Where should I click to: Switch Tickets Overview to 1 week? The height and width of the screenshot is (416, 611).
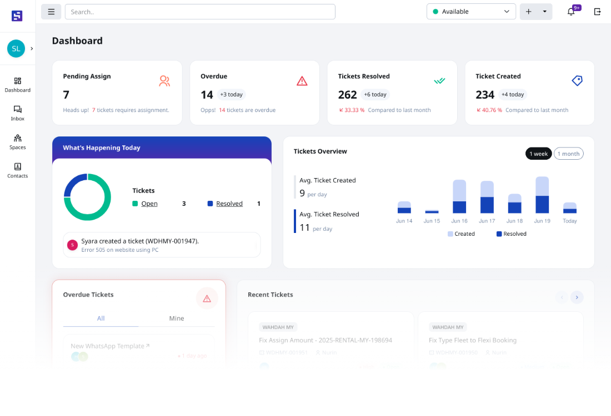point(538,154)
